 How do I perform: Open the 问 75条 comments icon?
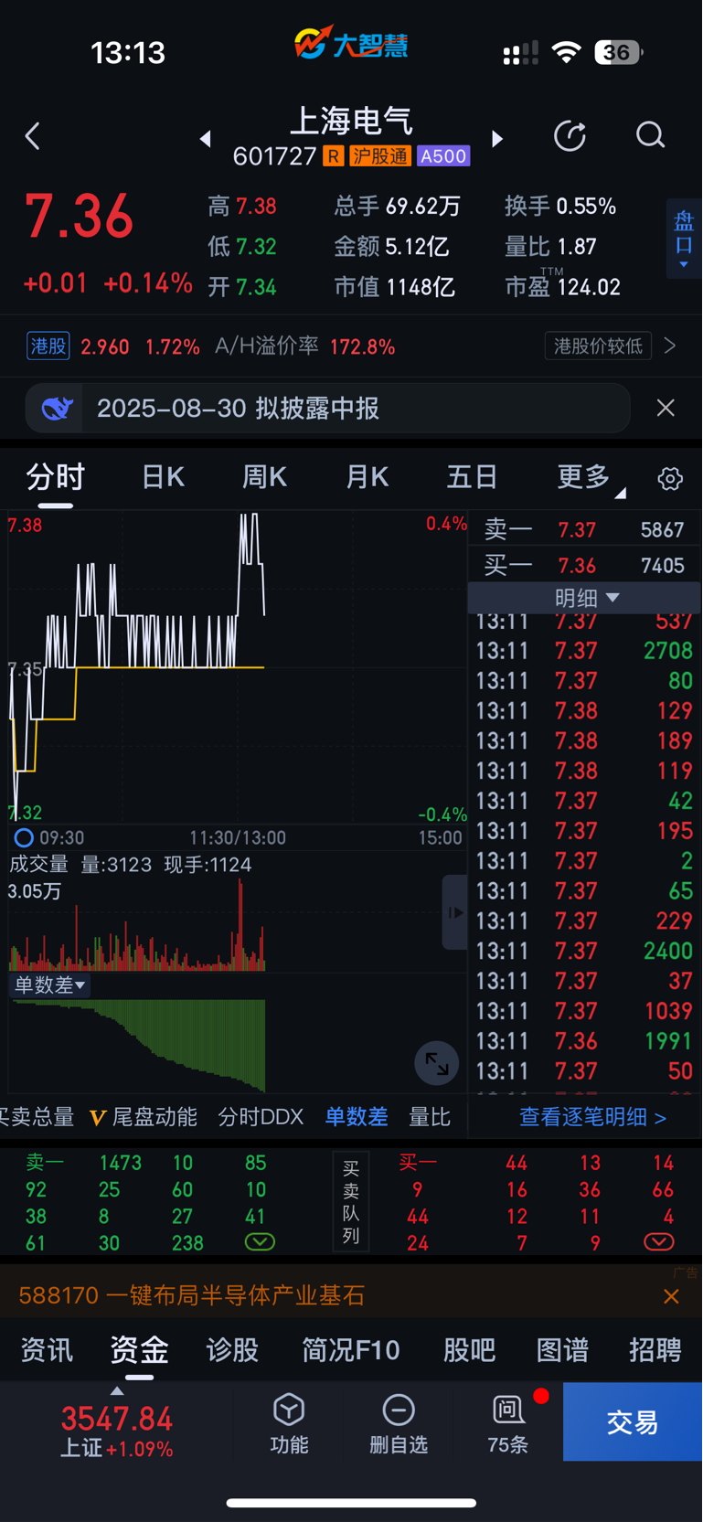(508, 1422)
